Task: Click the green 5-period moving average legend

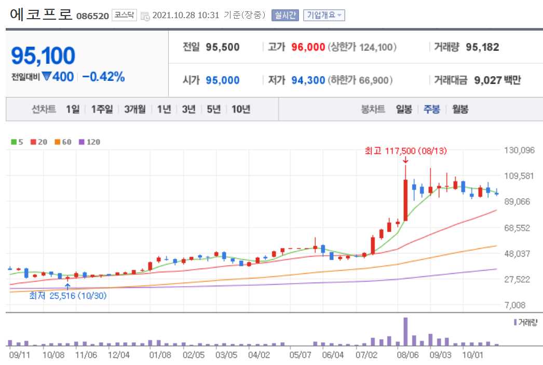Action: tap(16, 142)
